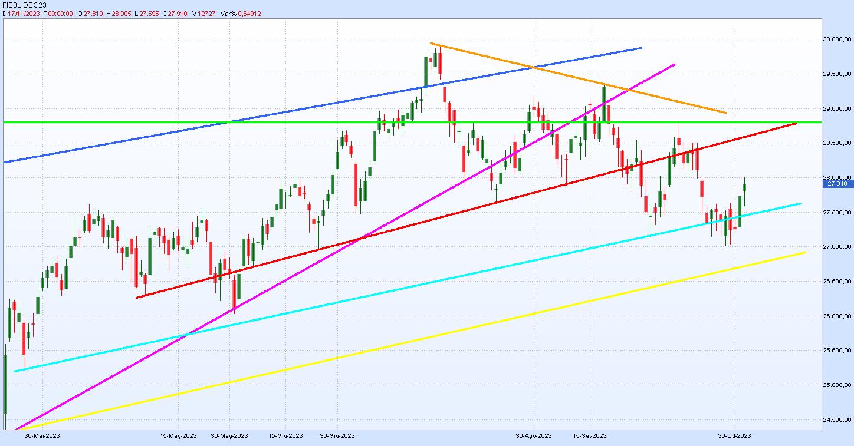Click the open price O 27.810
Image resolution: width=854 pixels, height=446 pixels.
click(x=90, y=12)
